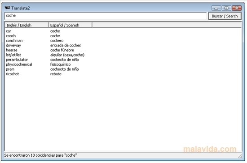Click the Spanish cell "coche fúnebre"

point(62,50)
